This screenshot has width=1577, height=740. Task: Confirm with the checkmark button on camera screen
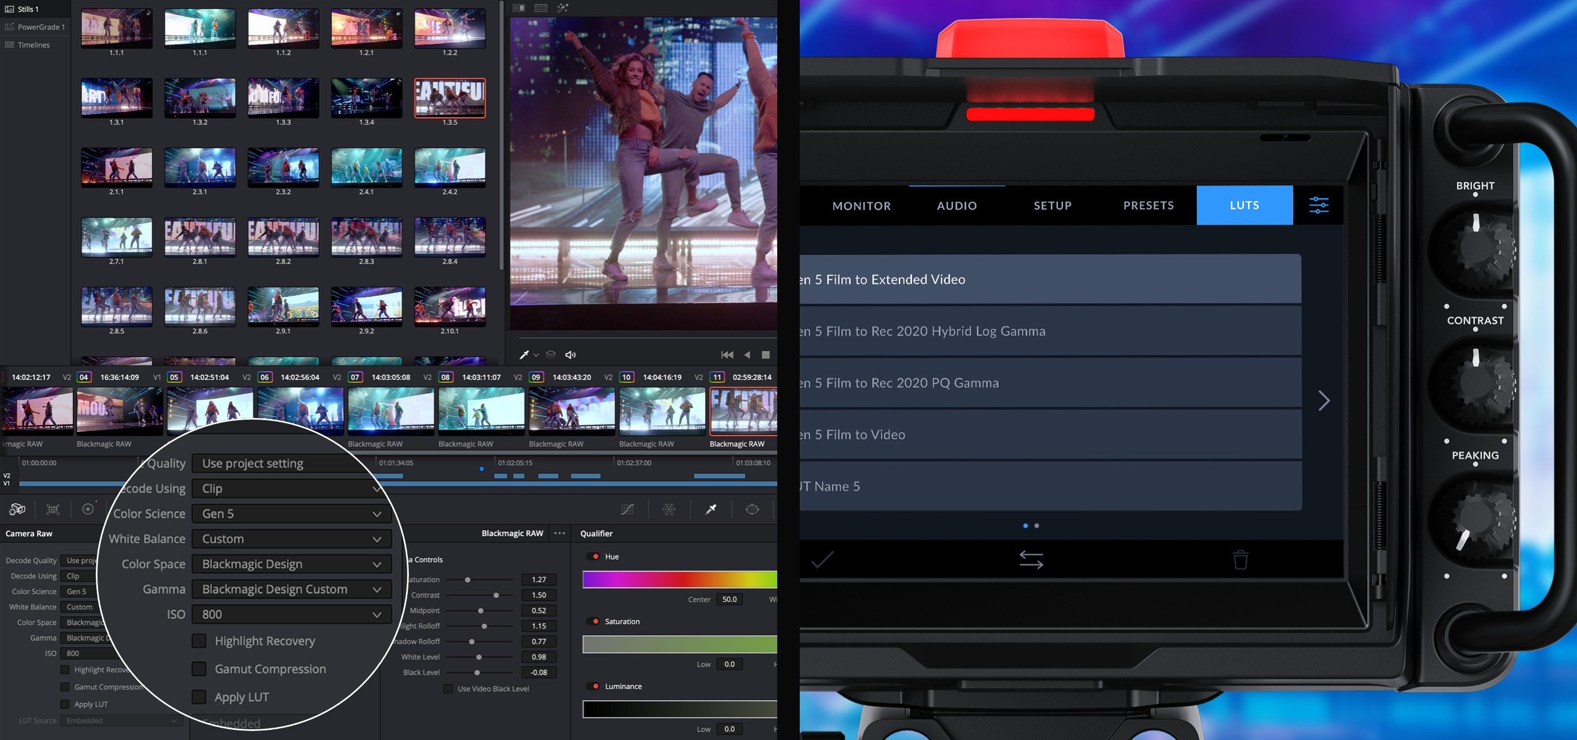click(x=821, y=559)
